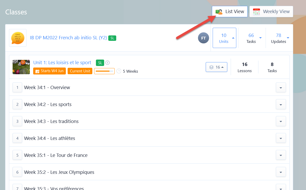Click the info icon next to Unit 1
The width and height of the screenshot is (306, 190).
[107, 63]
